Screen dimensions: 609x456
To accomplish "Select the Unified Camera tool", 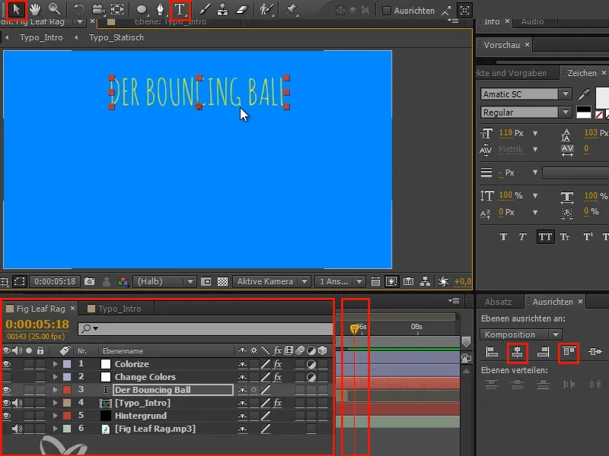I will coord(98,10).
